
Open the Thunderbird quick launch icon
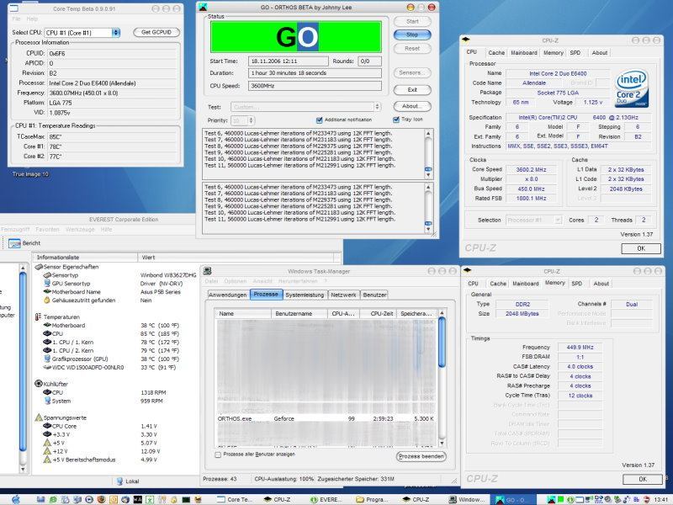click(x=125, y=499)
